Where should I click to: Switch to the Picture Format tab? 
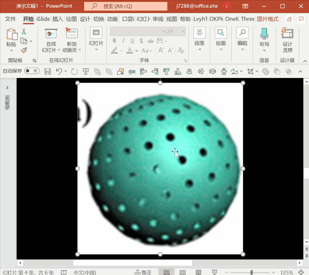click(267, 19)
